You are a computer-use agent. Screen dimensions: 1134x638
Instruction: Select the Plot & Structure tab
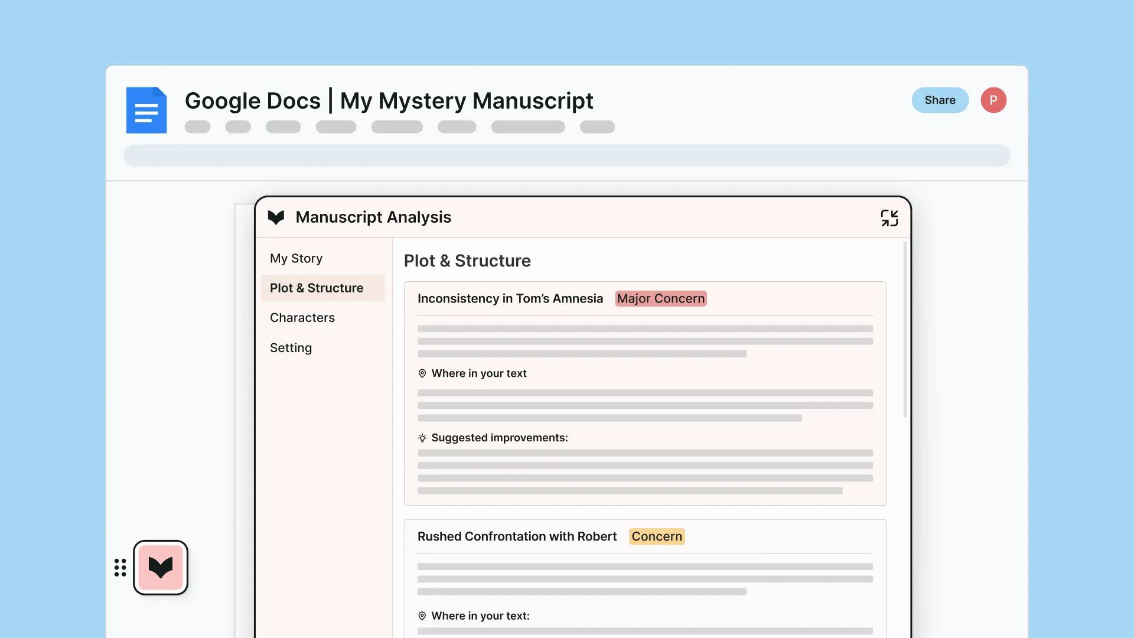(317, 288)
